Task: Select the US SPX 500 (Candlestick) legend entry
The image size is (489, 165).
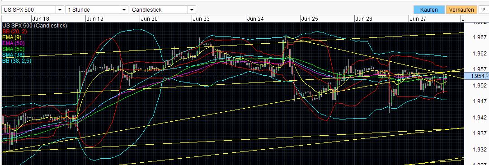Action: point(34,26)
